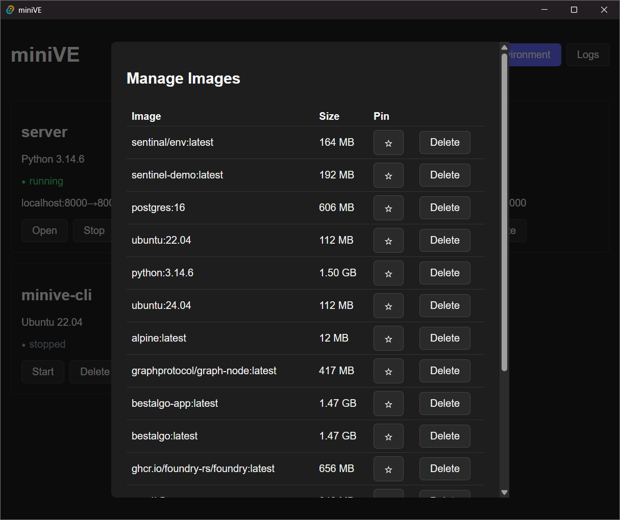The width and height of the screenshot is (620, 520).
Task: Click the Size column header
Action: point(329,116)
